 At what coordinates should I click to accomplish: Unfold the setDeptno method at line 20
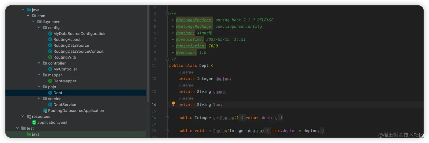167,131
